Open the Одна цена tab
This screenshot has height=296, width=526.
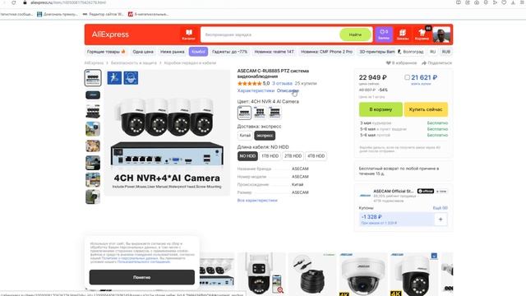(143, 52)
